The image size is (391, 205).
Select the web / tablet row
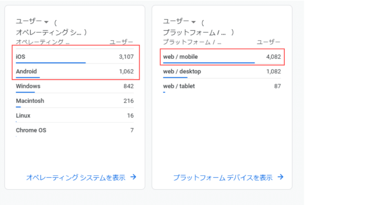(x=222, y=86)
